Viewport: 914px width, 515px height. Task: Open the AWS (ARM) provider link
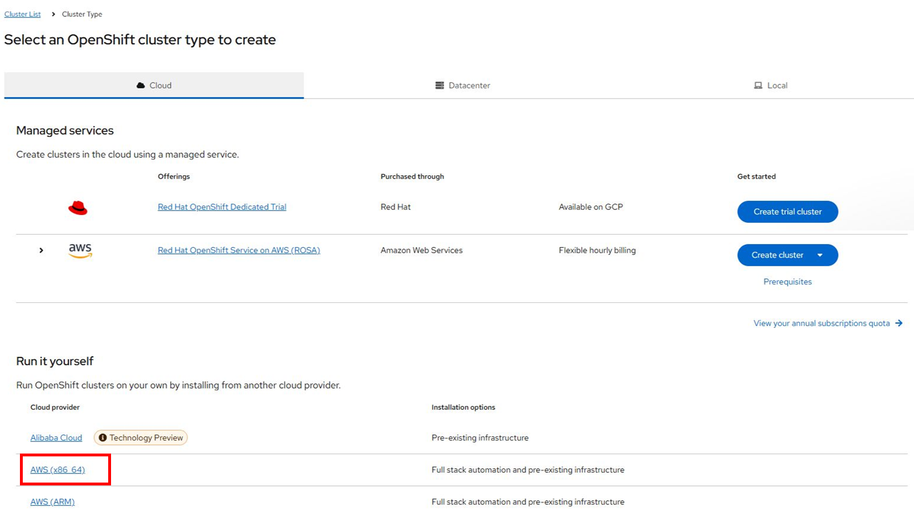[x=52, y=501]
